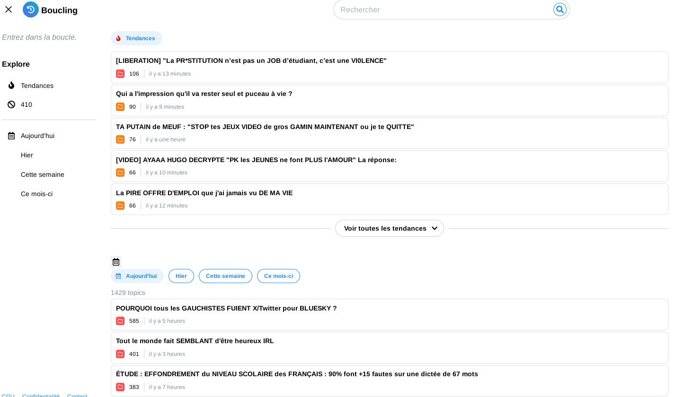Select the Cette semaine filter pill

pyautogui.click(x=225, y=276)
